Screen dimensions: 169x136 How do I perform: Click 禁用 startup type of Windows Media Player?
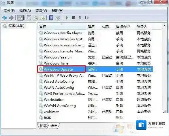tap(119, 33)
